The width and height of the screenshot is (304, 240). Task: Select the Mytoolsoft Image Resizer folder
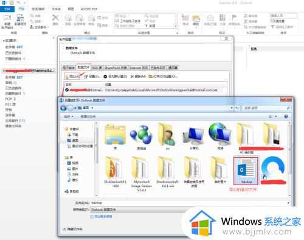pos(141,174)
